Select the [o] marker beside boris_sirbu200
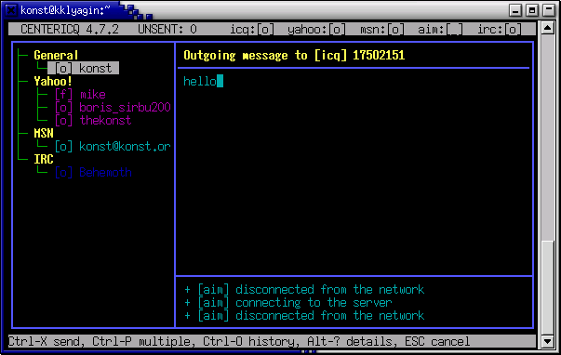This screenshot has height=355, width=561. tap(63, 107)
